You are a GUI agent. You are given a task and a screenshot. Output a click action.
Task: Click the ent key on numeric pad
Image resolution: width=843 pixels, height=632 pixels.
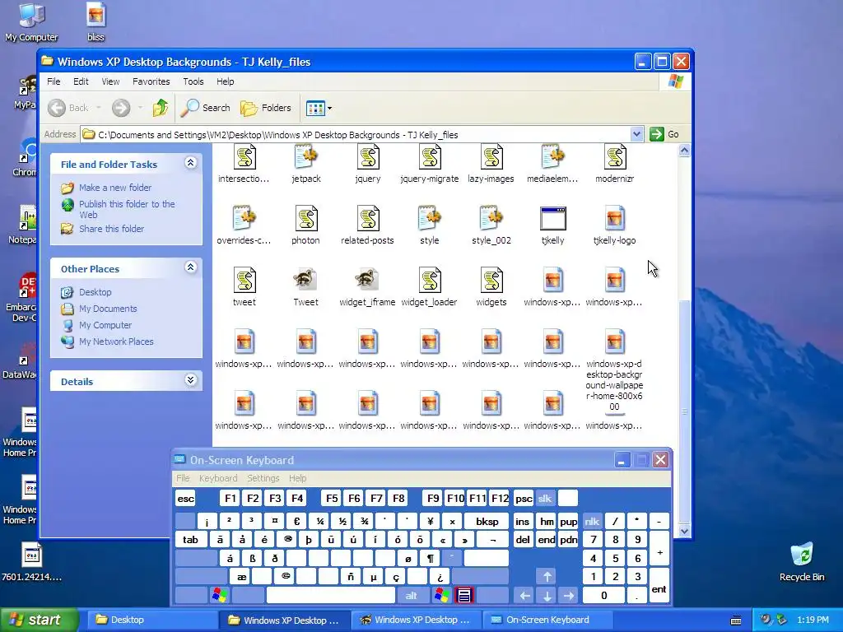click(659, 586)
